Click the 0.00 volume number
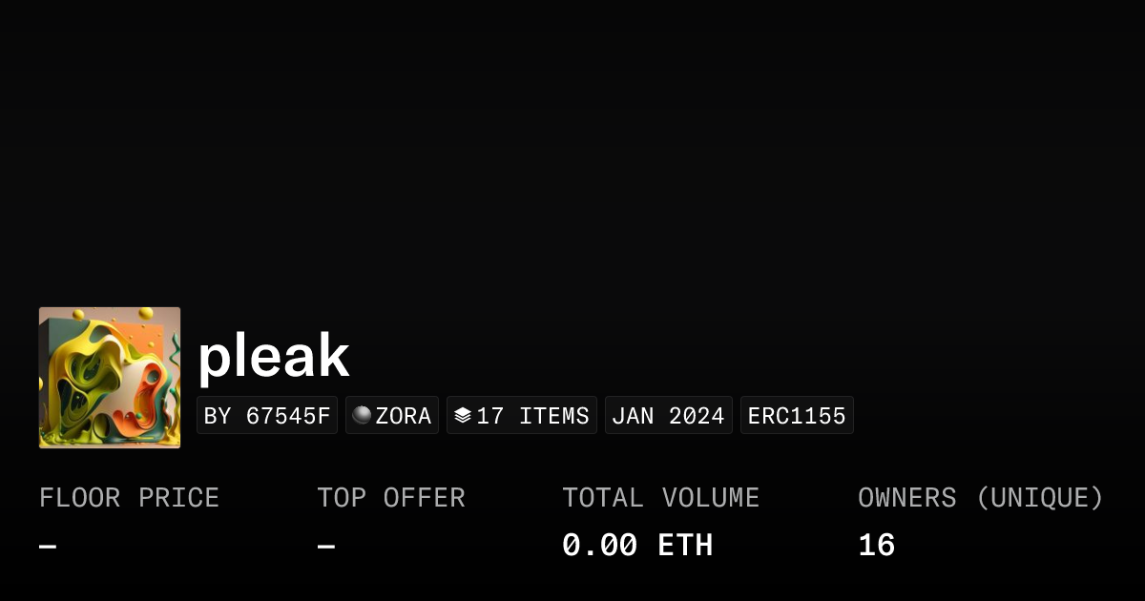This screenshot has height=601, width=1145. pyautogui.click(x=599, y=546)
